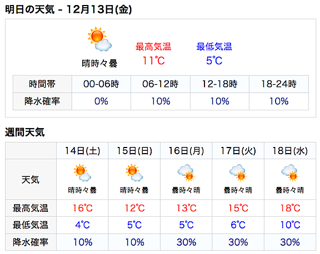Click the cloudy-sun icon for 17日(火)
The image size is (320, 254).
tap(238, 172)
